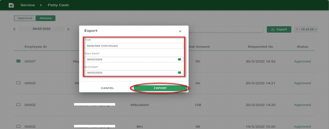Viewport: 329px width, 129px height.
Task: Go to next date with right arrow
Action: 68,29
